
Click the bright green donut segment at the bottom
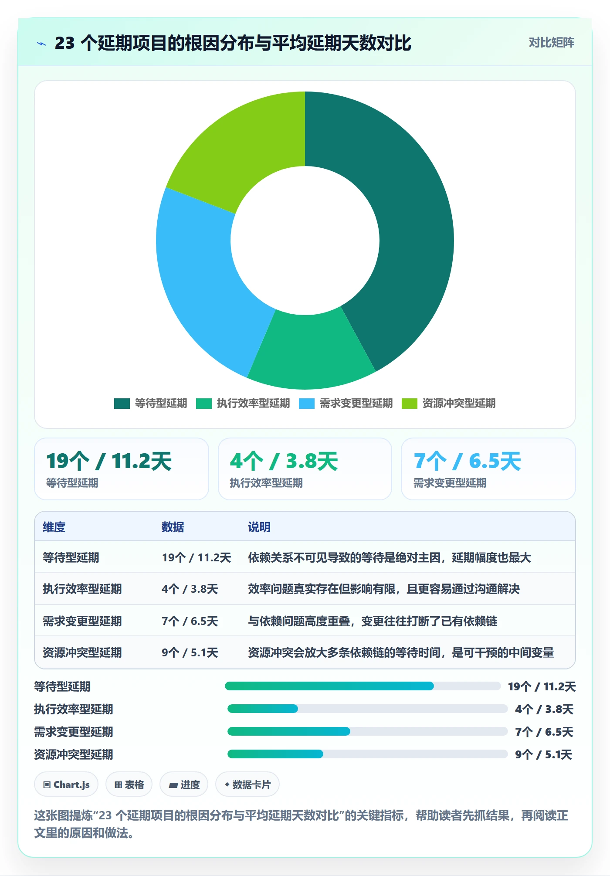point(310,352)
